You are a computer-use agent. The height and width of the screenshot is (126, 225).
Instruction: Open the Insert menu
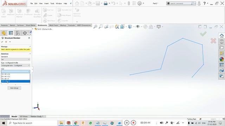(x=46, y=3)
